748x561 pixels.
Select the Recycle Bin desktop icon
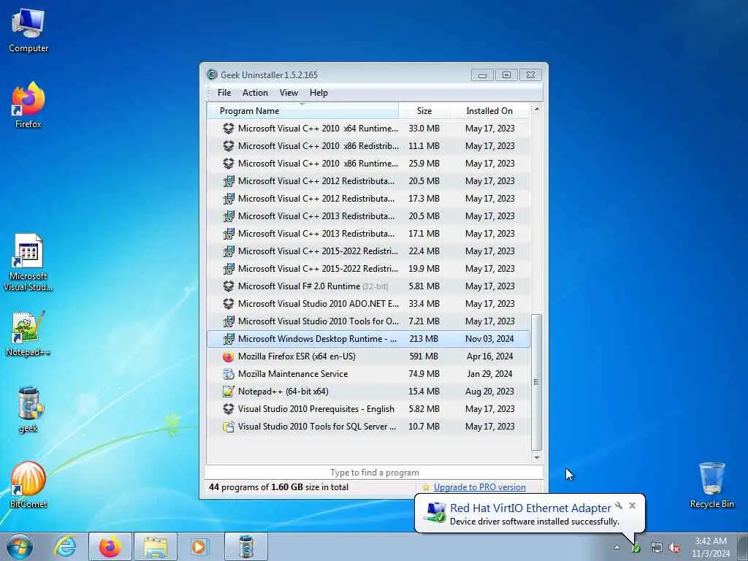pyautogui.click(x=711, y=485)
